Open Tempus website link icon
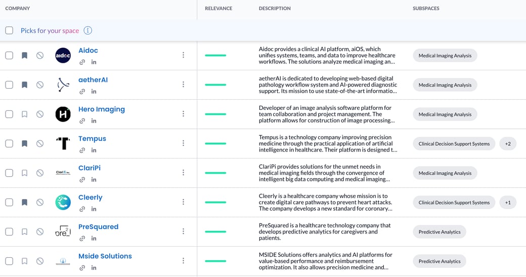The width and height of the screenshot is (526, 277). pyautogui.click(x=82, y=150)
